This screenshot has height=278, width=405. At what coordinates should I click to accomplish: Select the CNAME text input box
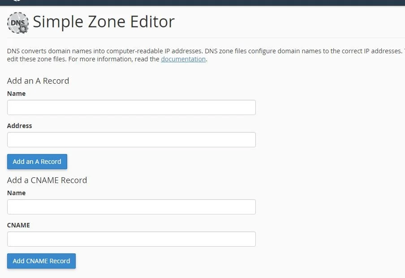pyautogui.click(x=131, y=239)
